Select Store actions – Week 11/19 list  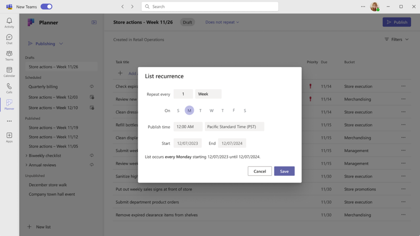coord(53,127)
